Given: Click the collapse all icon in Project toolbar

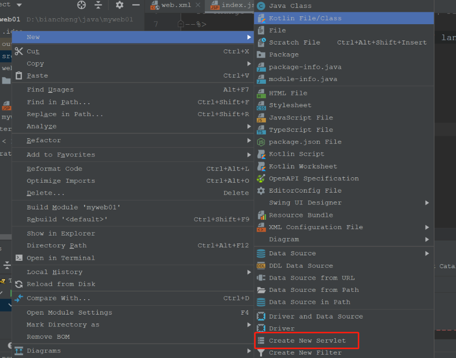Looking at the screenshot, I should click(98, 5).
